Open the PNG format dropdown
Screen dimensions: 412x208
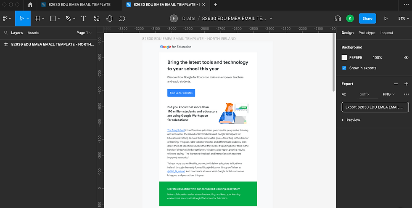pyautogui.click(x=389, y=94)
